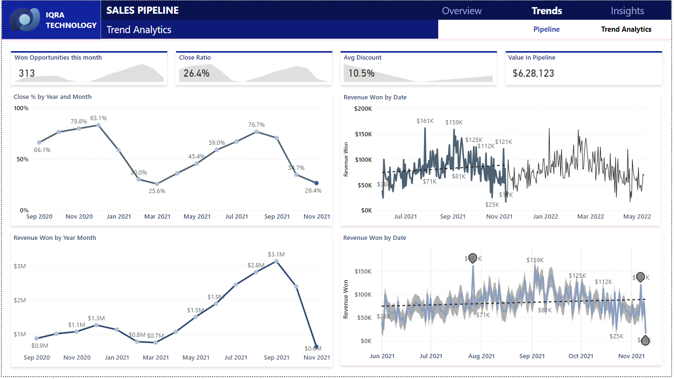This screenshot has height=379, width=674.
Task: Switch to the Overview page
Action: [462, 10]
